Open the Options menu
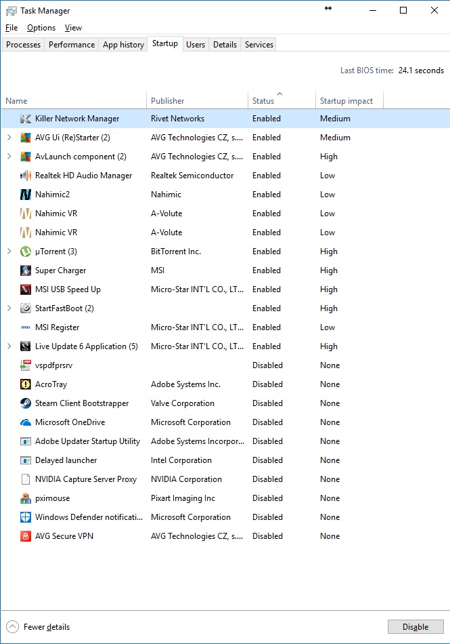The height and width of the screenshot is (644, 450). click(x=41, y=28)
